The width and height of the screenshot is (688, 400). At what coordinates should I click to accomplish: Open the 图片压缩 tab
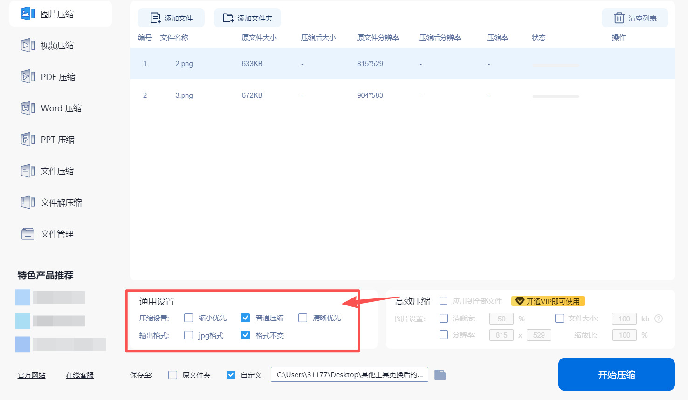pos(61,14)
